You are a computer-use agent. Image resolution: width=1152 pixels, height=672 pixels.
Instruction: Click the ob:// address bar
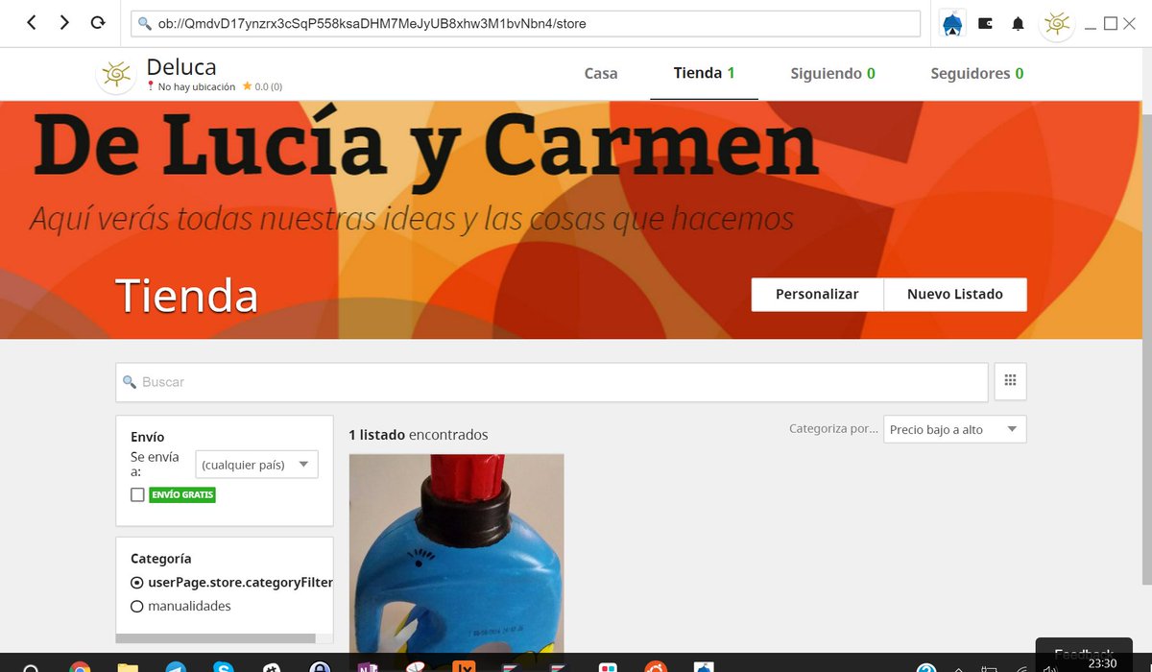point(526,23)
